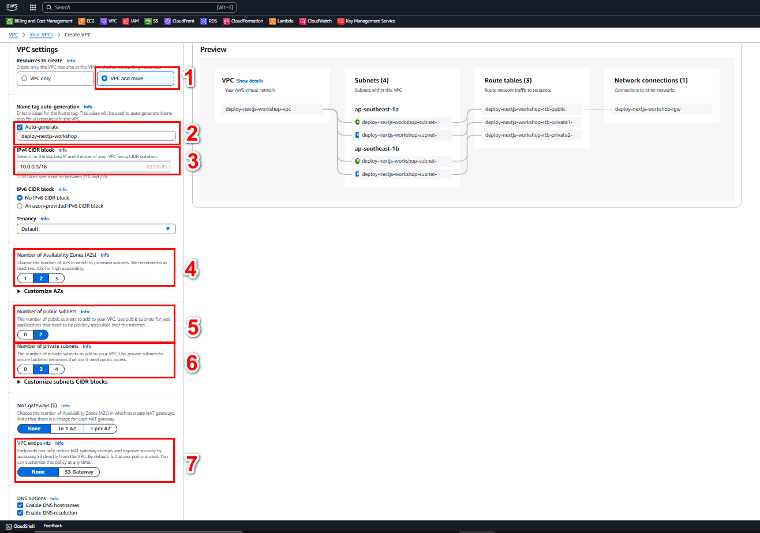
Task: Set public subnets count to 2
Action: pos(41,335)
